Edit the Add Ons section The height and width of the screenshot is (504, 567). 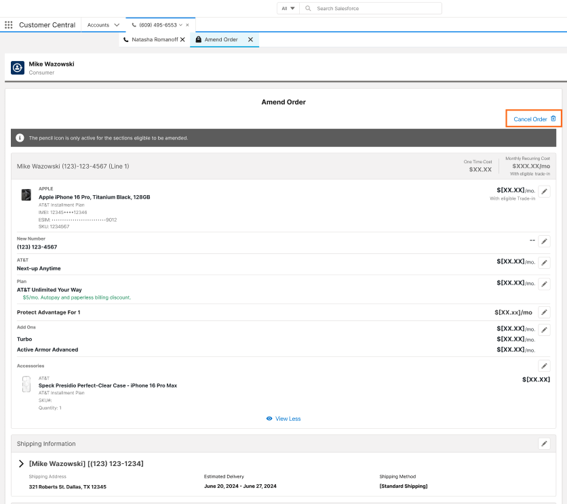pyautogui.click(x=544, y=329)
